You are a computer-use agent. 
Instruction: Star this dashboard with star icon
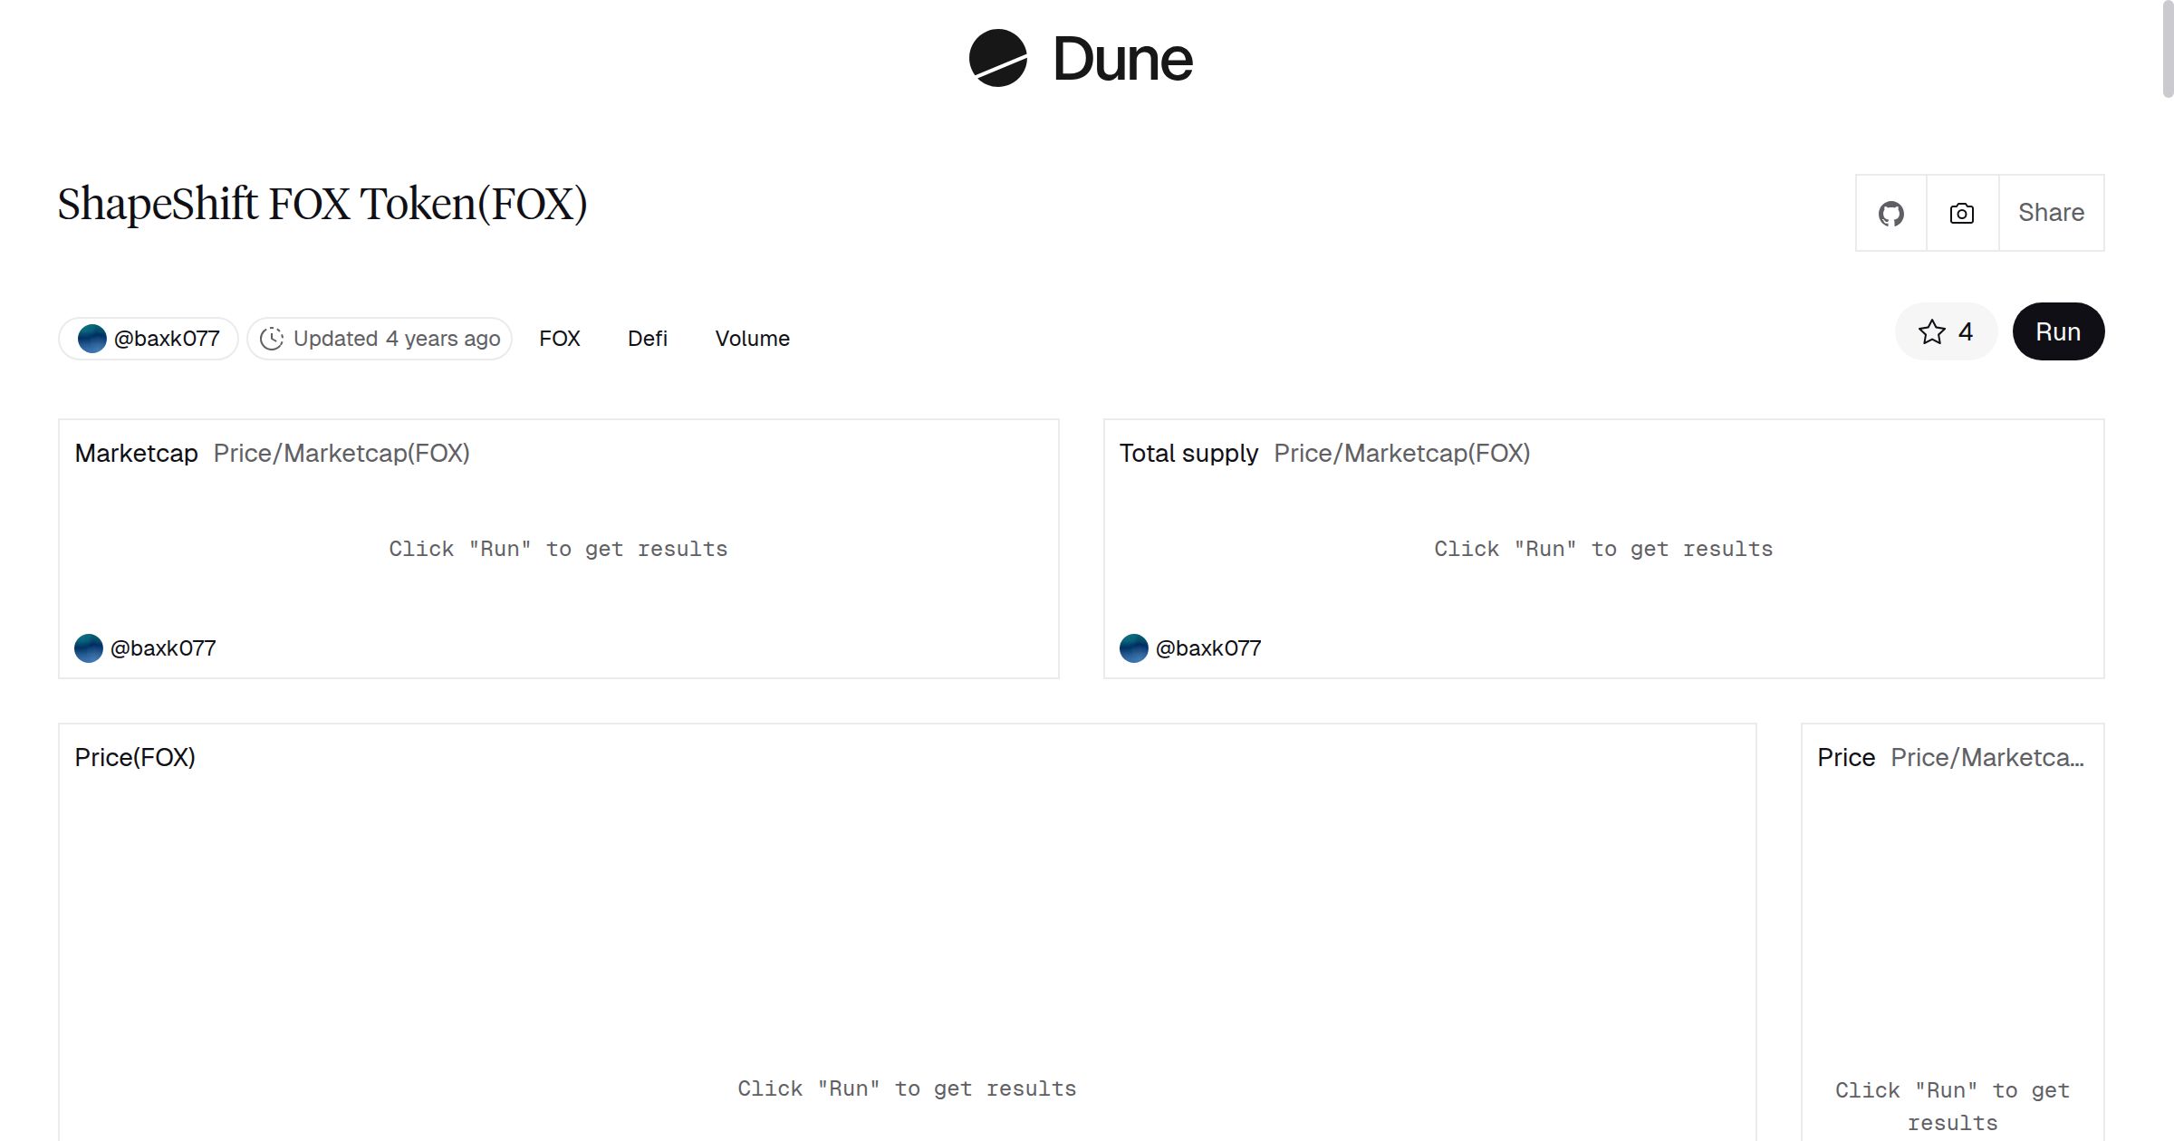pos(1932,332)
